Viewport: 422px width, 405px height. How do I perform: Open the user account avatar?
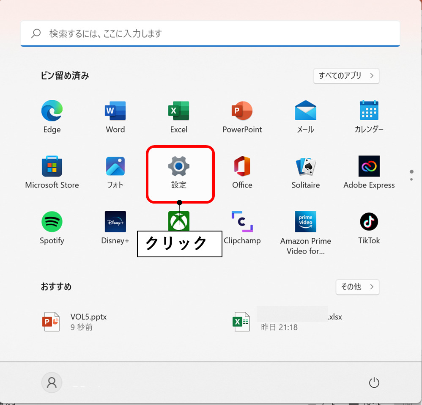click(x=52, y=383)
